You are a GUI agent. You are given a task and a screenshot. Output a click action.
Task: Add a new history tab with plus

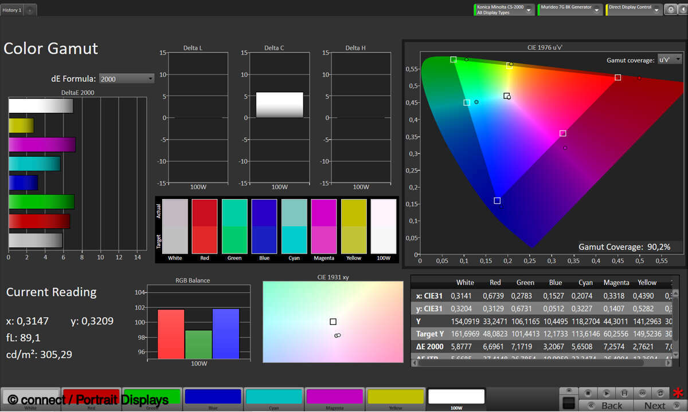[30, 10]
